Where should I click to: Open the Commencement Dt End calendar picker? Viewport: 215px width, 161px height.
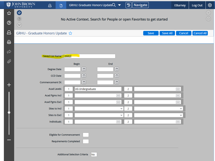[x=116, y=82]
